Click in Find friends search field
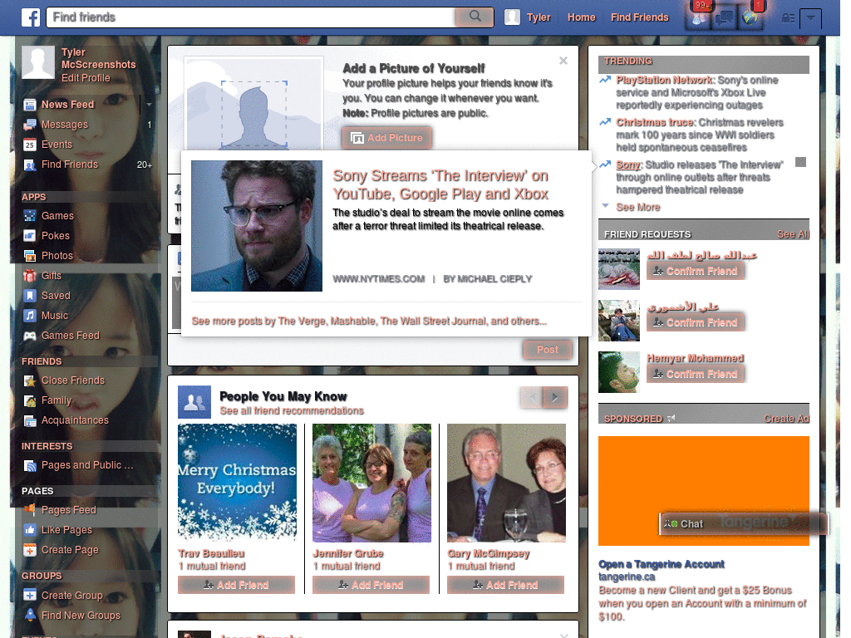This screenshot has height=638, width=851. coord(252,17)
